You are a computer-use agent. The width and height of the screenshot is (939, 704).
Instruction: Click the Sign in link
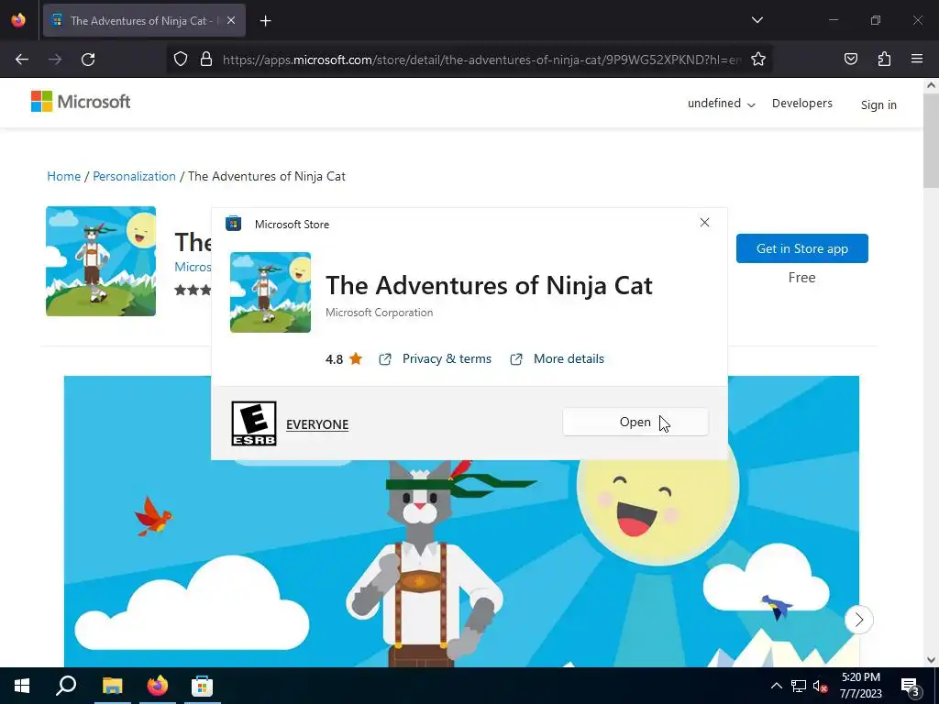pyautogui.click(x=878, y=104)
